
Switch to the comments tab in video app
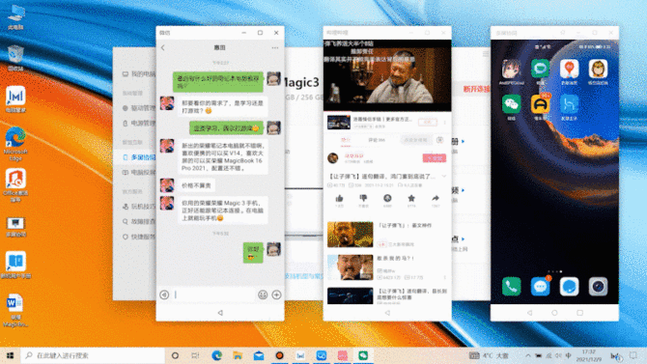[x=377, y=140]
